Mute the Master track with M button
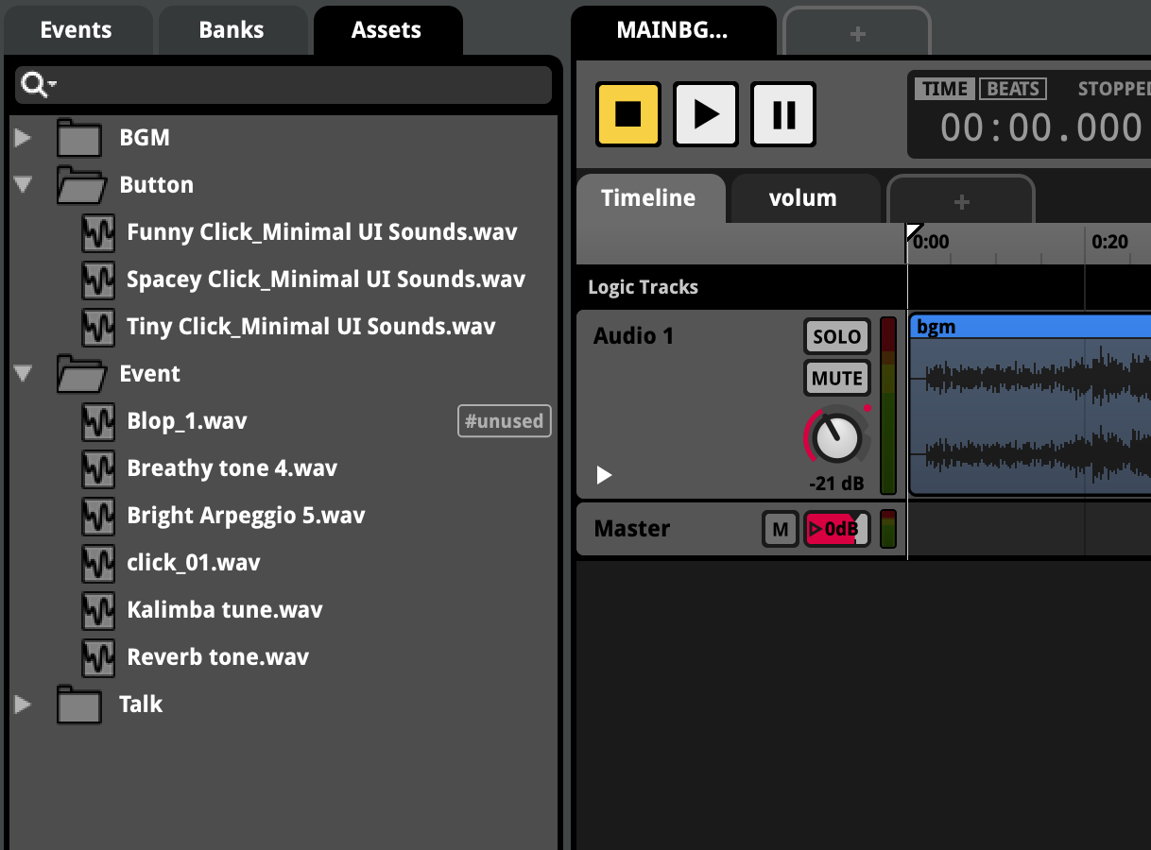This screenshot has width=1151, height=850. [781, 529]
